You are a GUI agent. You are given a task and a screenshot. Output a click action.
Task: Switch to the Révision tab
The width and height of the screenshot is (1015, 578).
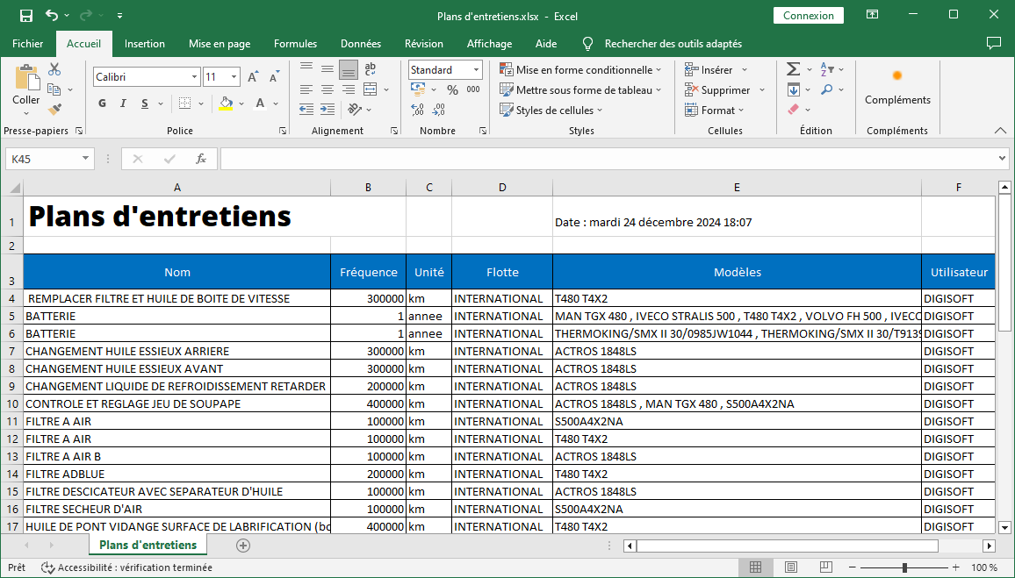tap(424, 43)
